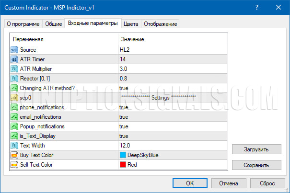
Task: Select the Changing ATR method? variable name
Action: 47,88
